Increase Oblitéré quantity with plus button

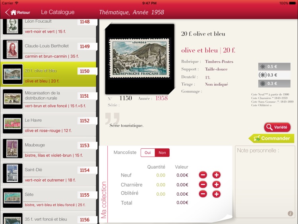[x=216, y=194]
